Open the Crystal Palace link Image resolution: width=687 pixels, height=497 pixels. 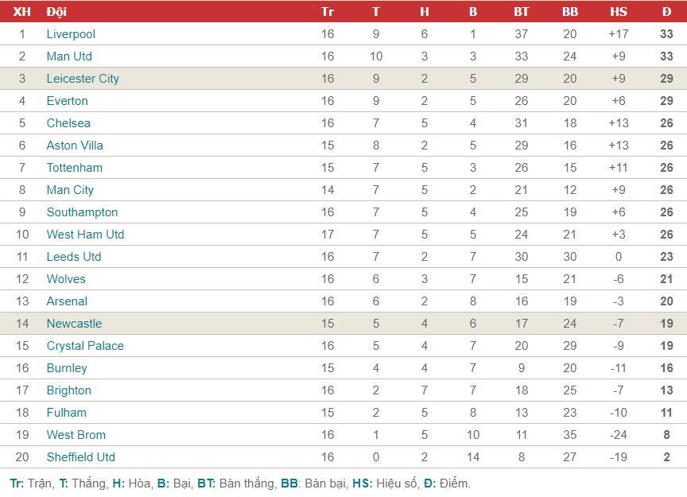coord(85,346)
